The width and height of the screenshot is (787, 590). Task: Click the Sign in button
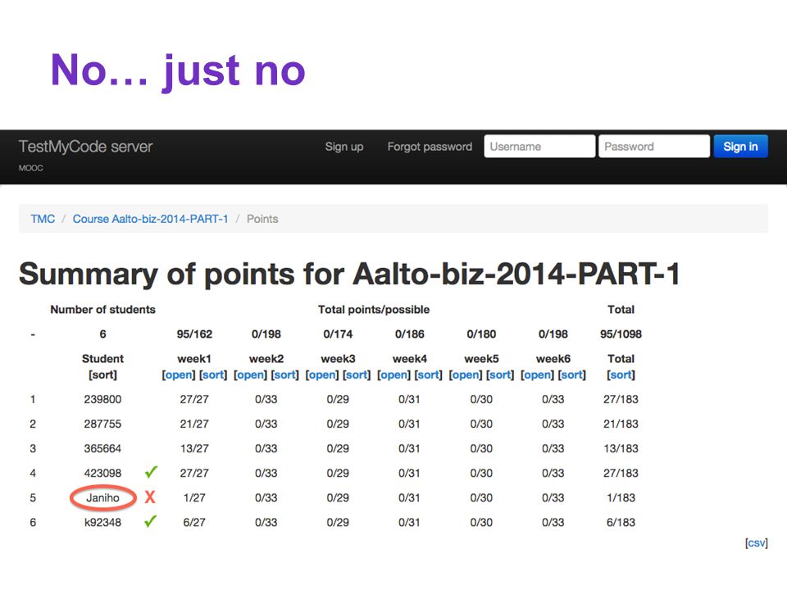pyautogui.click(x=740, y=147)
